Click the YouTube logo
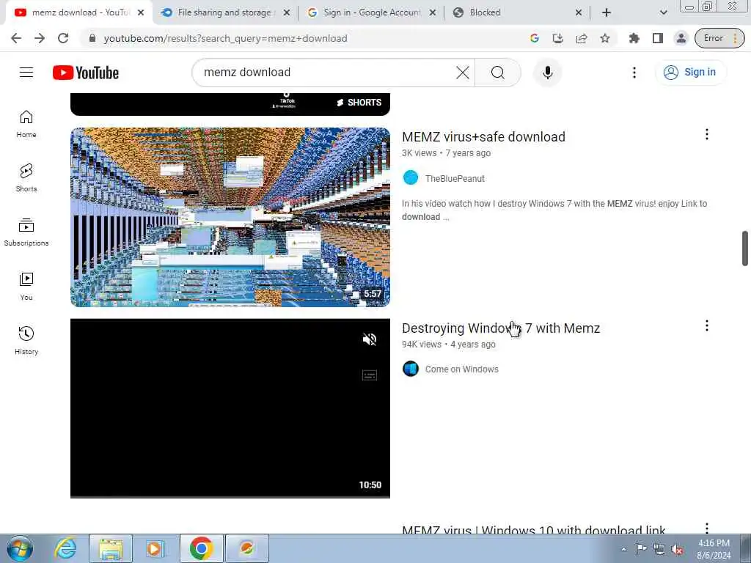Viewport: 751px width, 563px height. [86, 73]
